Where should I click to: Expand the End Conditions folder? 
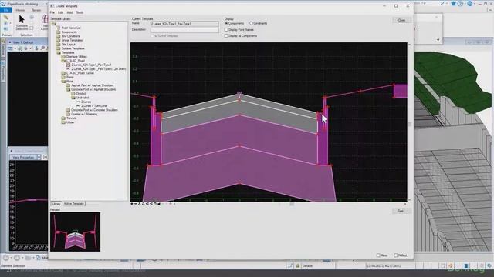click(70, 36)
